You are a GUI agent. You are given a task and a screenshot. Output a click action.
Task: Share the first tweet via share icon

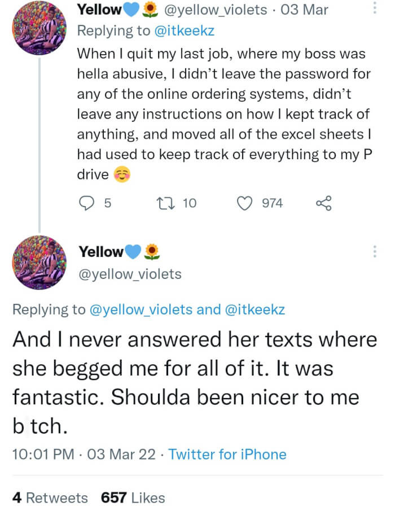323,203
